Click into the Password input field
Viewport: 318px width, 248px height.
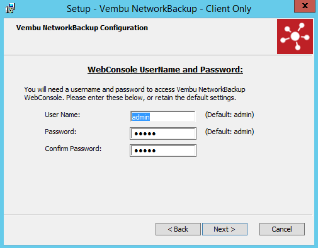point(163,133)
